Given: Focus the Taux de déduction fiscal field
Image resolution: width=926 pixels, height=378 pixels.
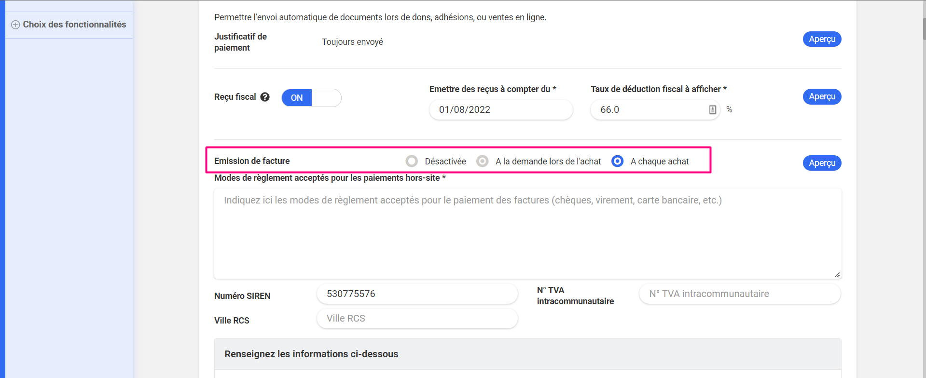Looking at the screenshot, I should pyautogui.click(x=649, y=110).
